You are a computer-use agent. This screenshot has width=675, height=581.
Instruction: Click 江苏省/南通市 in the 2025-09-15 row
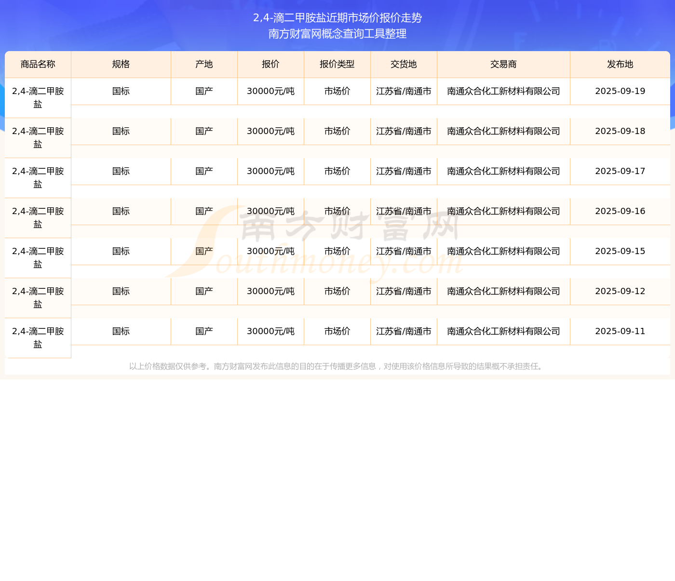click(404, 251)
